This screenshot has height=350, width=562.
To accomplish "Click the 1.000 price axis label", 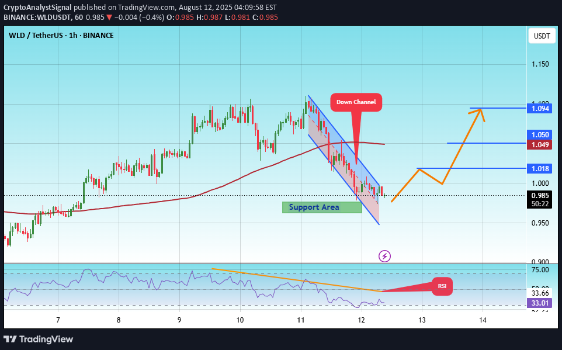I will 540,183.
